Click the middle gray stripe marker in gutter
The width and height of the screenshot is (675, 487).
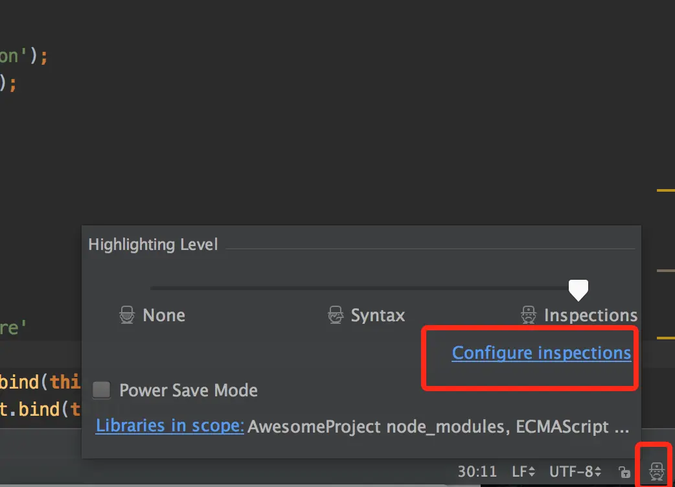665,271
